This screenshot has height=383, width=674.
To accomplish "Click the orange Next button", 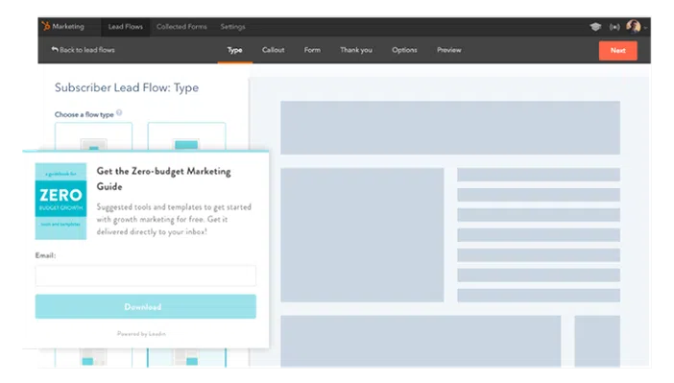I will pyautogui.click(x=617, y=50).
